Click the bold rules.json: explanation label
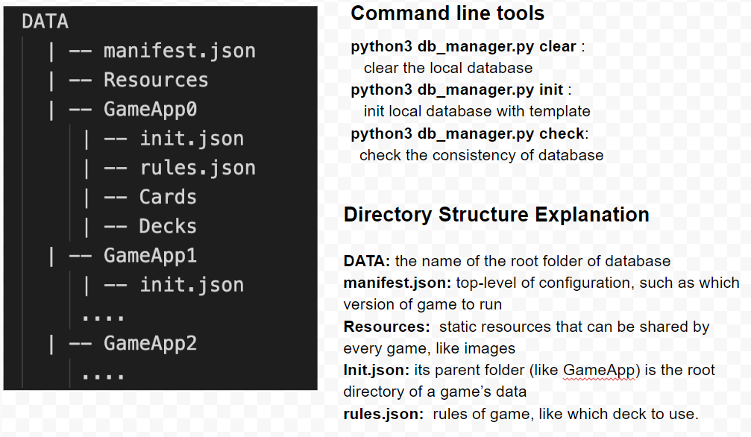The height and width of the screenshot is (437, 751). point(383,414)
